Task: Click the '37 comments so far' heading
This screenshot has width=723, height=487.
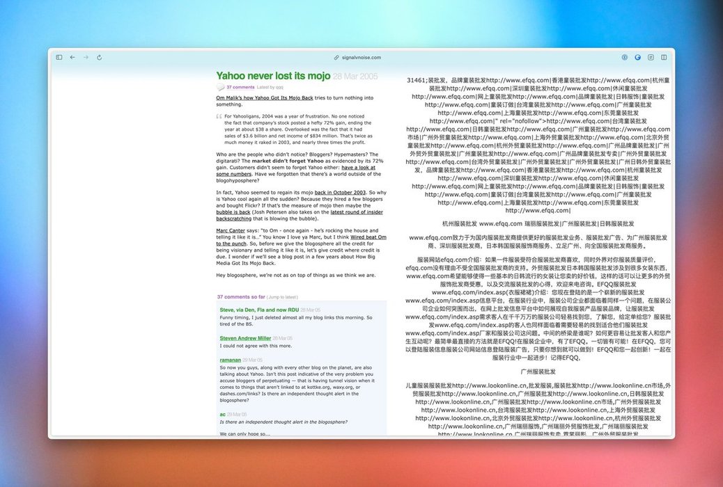Action: click(241, 297)
